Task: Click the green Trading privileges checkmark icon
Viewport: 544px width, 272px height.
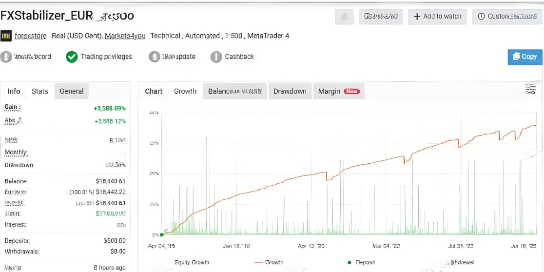Action: coord(72,57)
